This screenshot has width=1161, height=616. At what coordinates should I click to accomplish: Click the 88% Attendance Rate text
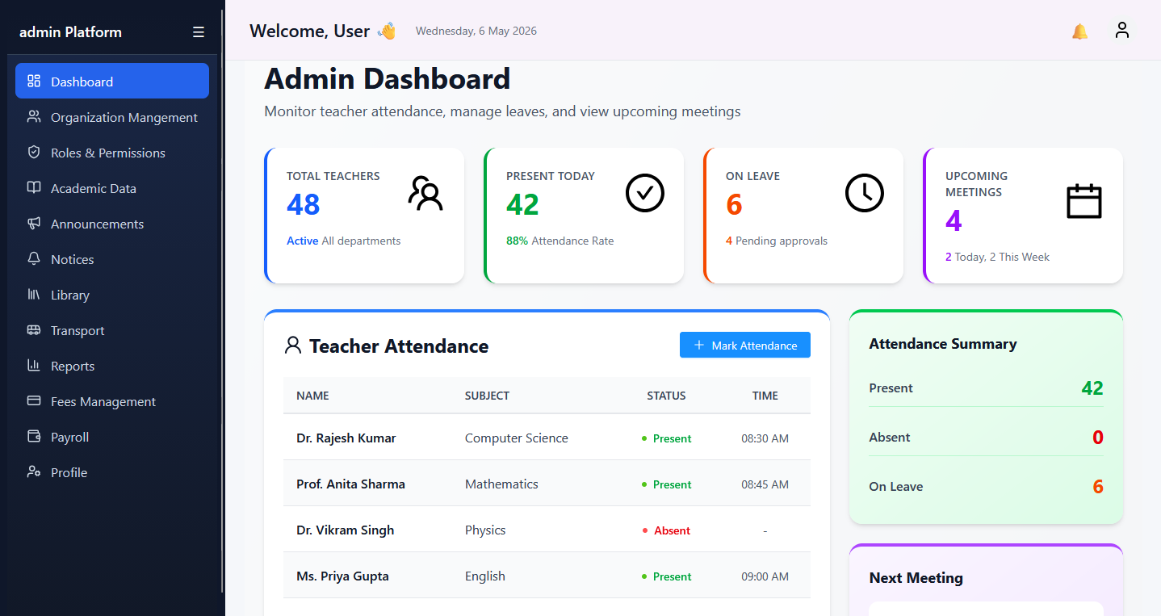pyautogui.click(x=560, y=241)
